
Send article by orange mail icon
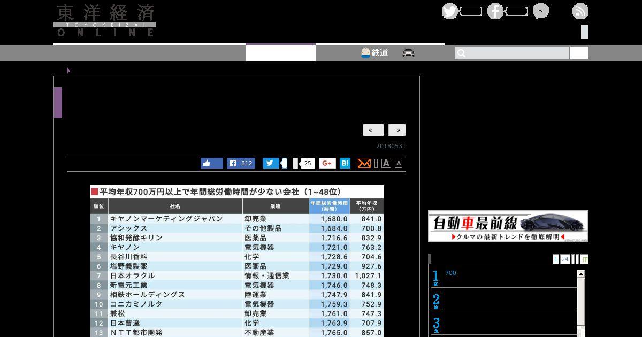pos(364,163)
